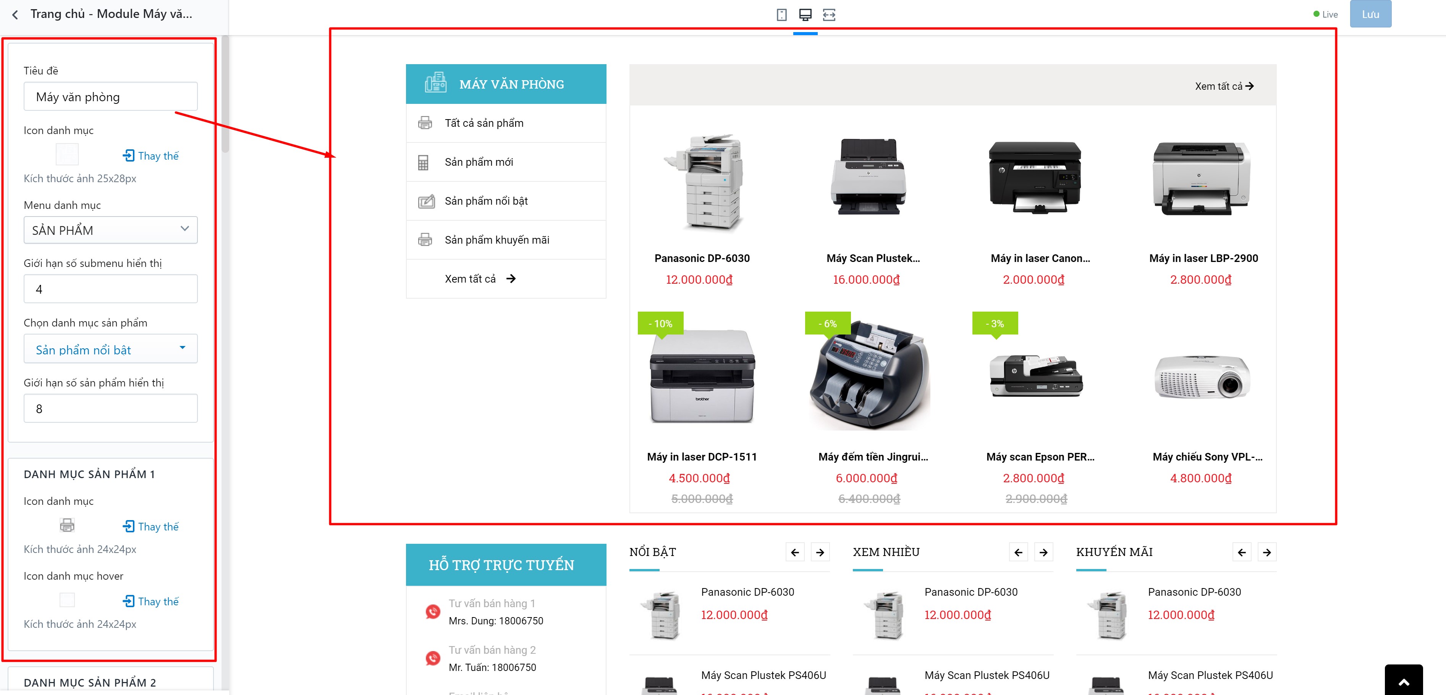
Task: Click the Icon danh mục hover preview box
Action: coord(67,600)
